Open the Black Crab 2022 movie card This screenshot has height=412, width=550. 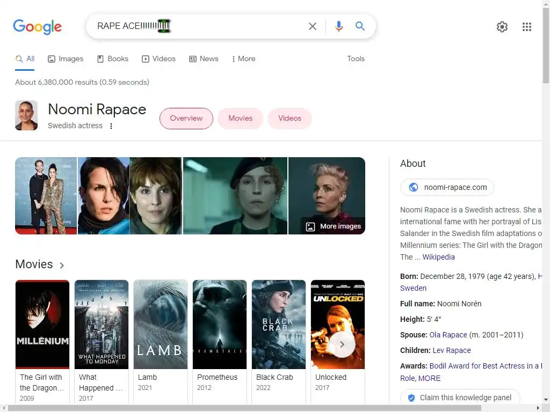point(279,341)
